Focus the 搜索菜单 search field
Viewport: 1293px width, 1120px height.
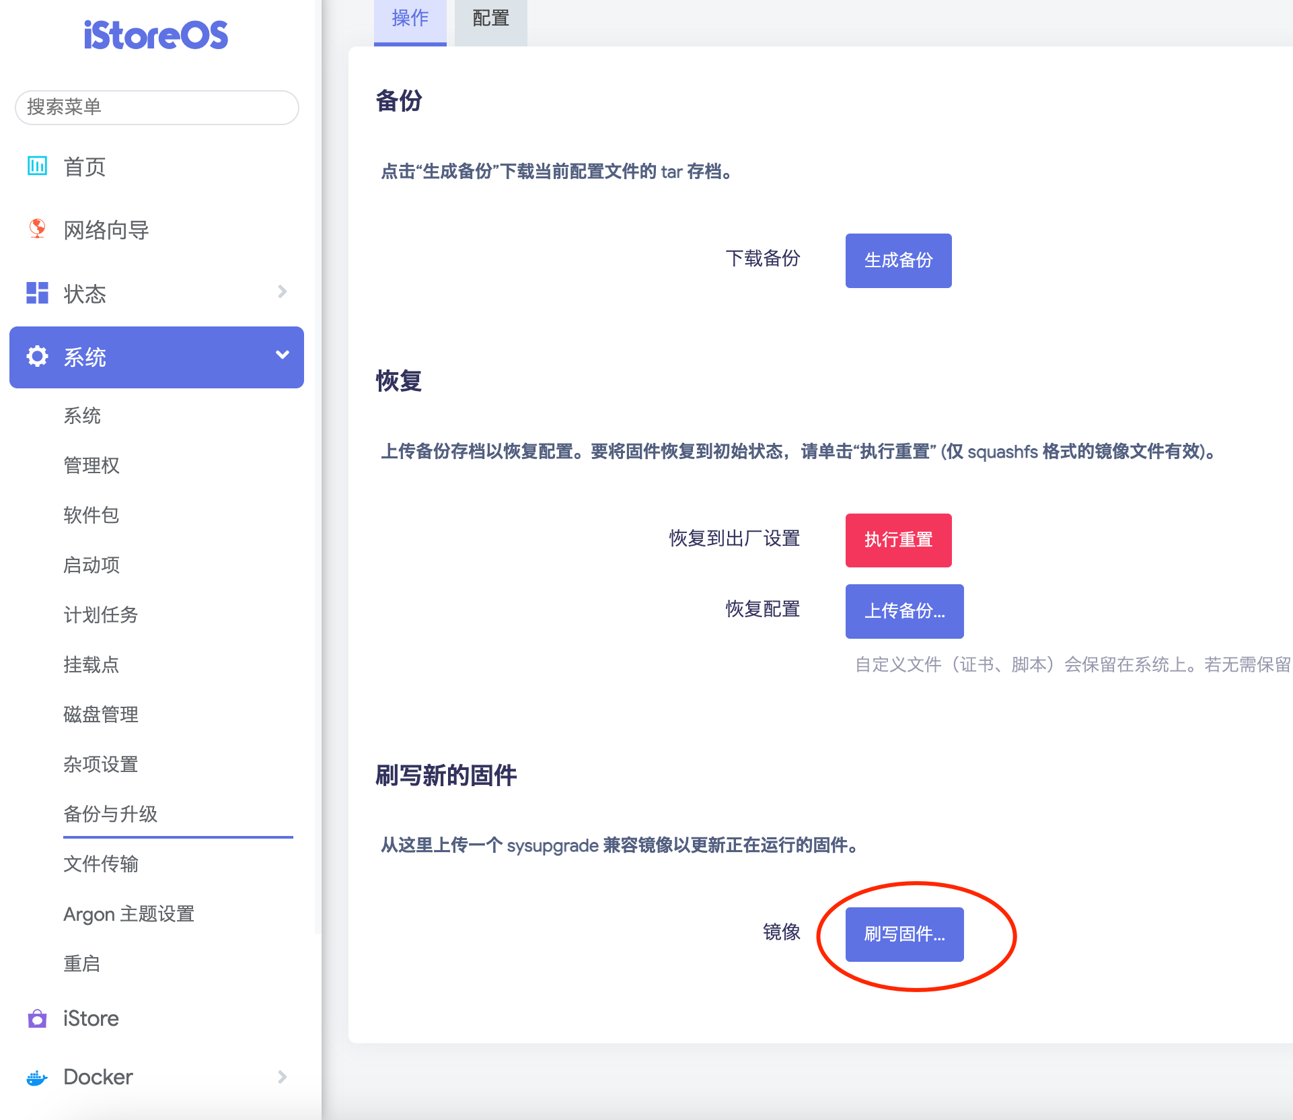157,107
